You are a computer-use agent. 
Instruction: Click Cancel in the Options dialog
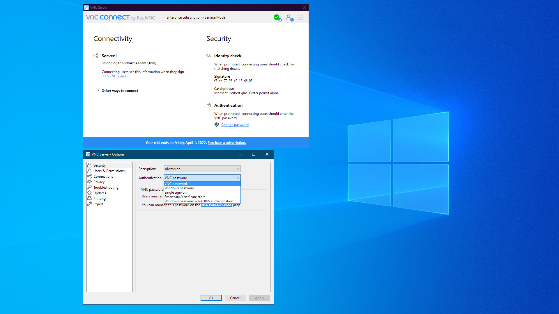pos(235,298)
